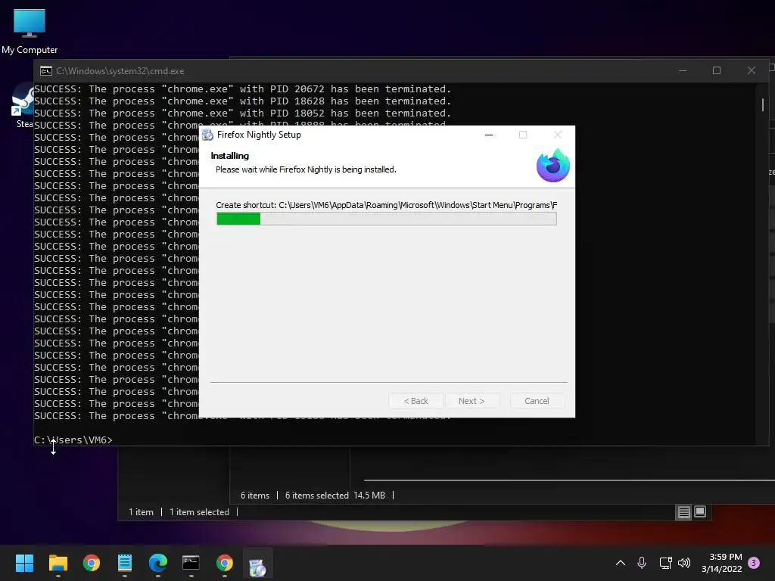Click the disabled maximize button of the installer
This screenshot has width=775, height=581.
coord(523,135)
